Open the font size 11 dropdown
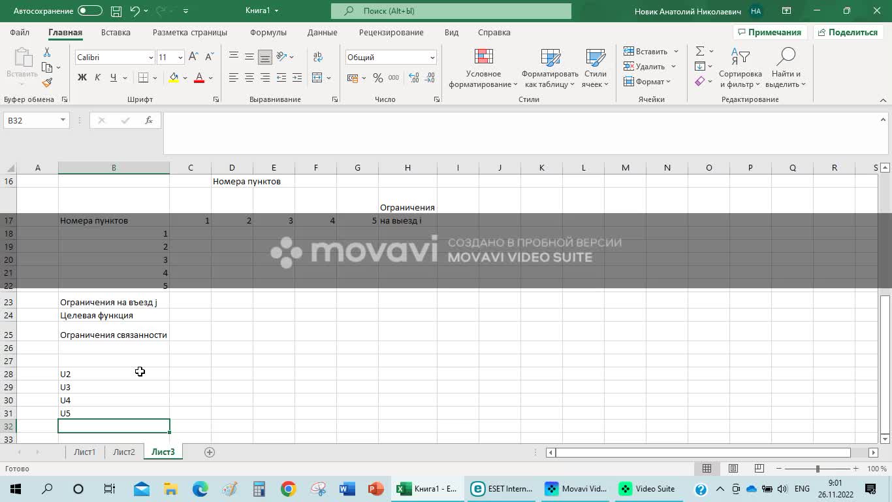Viewport: 892px width, 502px height. 180,58
